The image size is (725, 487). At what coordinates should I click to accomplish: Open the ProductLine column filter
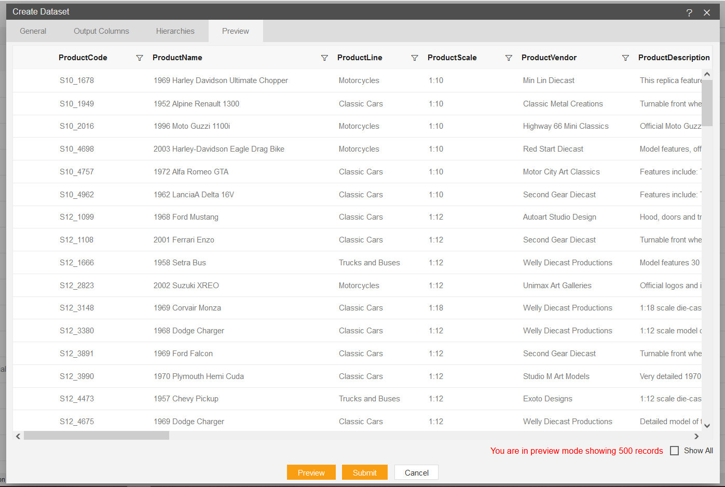coord(415,58)
